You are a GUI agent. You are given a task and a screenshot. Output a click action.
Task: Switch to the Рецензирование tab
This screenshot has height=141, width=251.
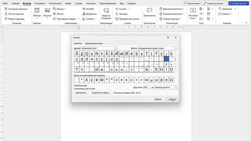[x=107, y=4]
